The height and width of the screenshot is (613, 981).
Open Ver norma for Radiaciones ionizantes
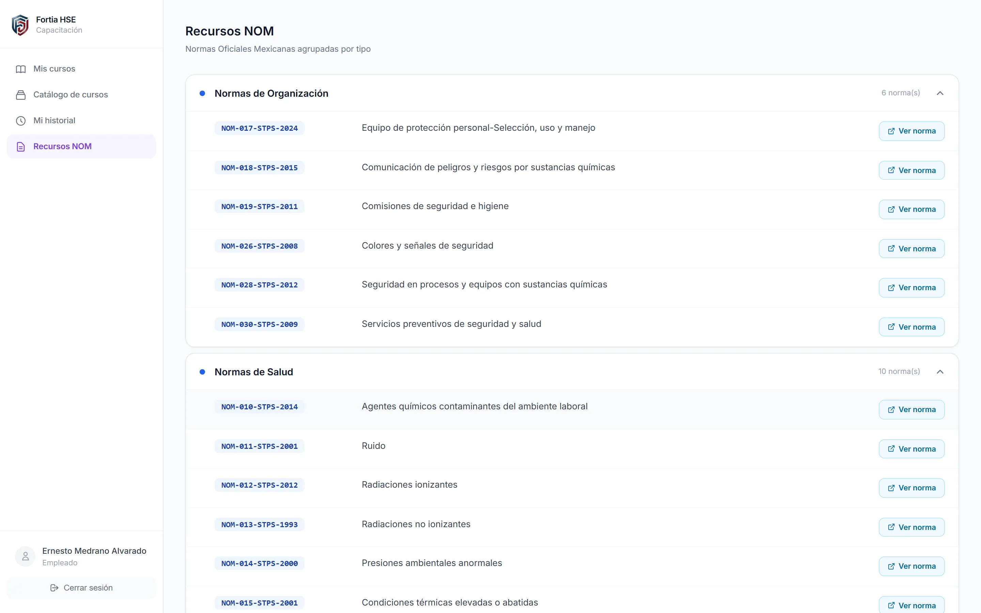pos(912,488)
